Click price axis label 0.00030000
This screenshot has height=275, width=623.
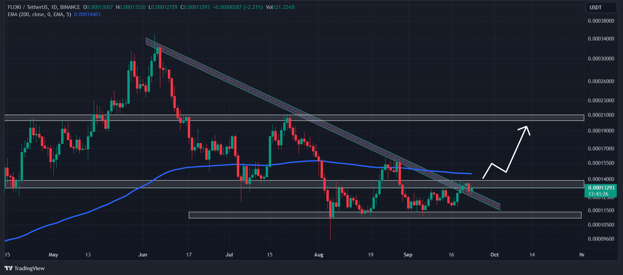coord(601,59)
